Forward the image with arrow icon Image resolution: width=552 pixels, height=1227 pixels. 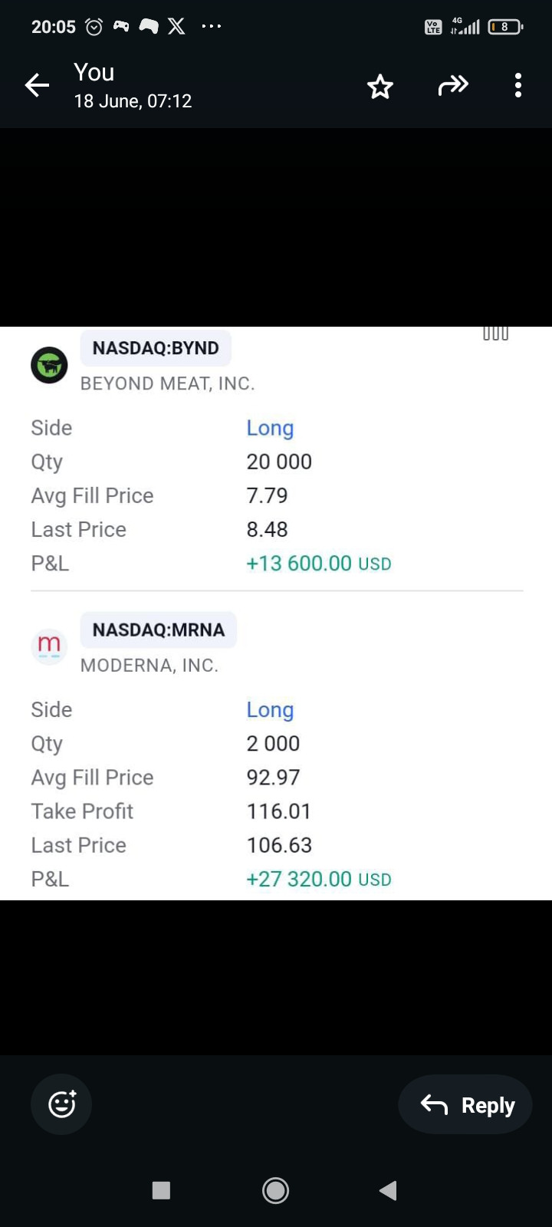pyautogui.click(x=453, y=85)
